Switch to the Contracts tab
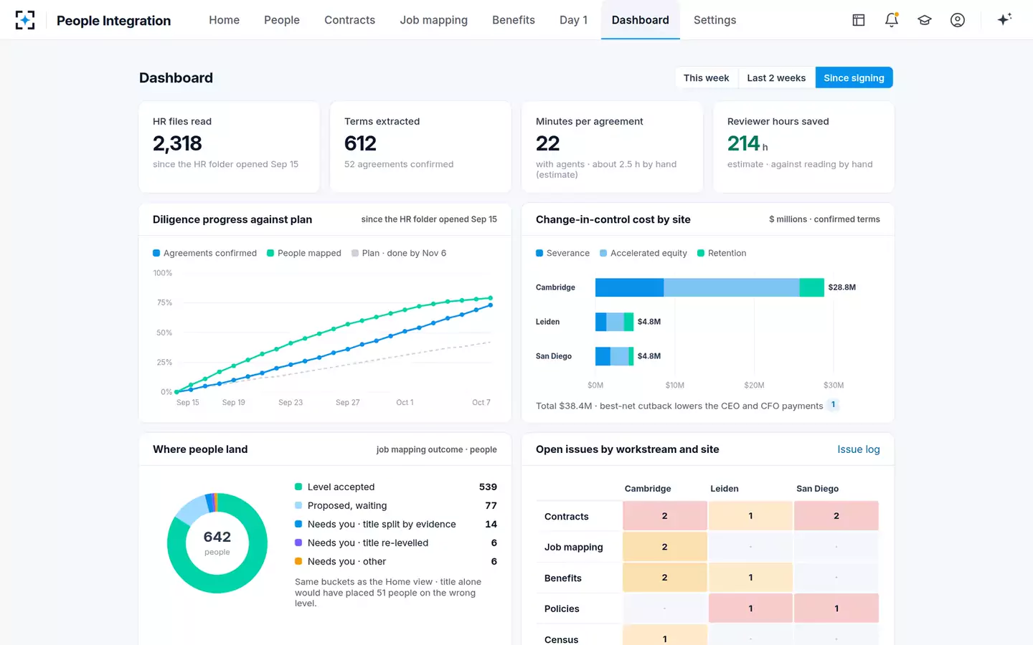This screenshot has height=645, width=1033. coord(349,20)
